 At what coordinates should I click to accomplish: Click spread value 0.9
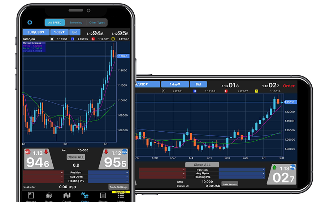coord(76,165)
